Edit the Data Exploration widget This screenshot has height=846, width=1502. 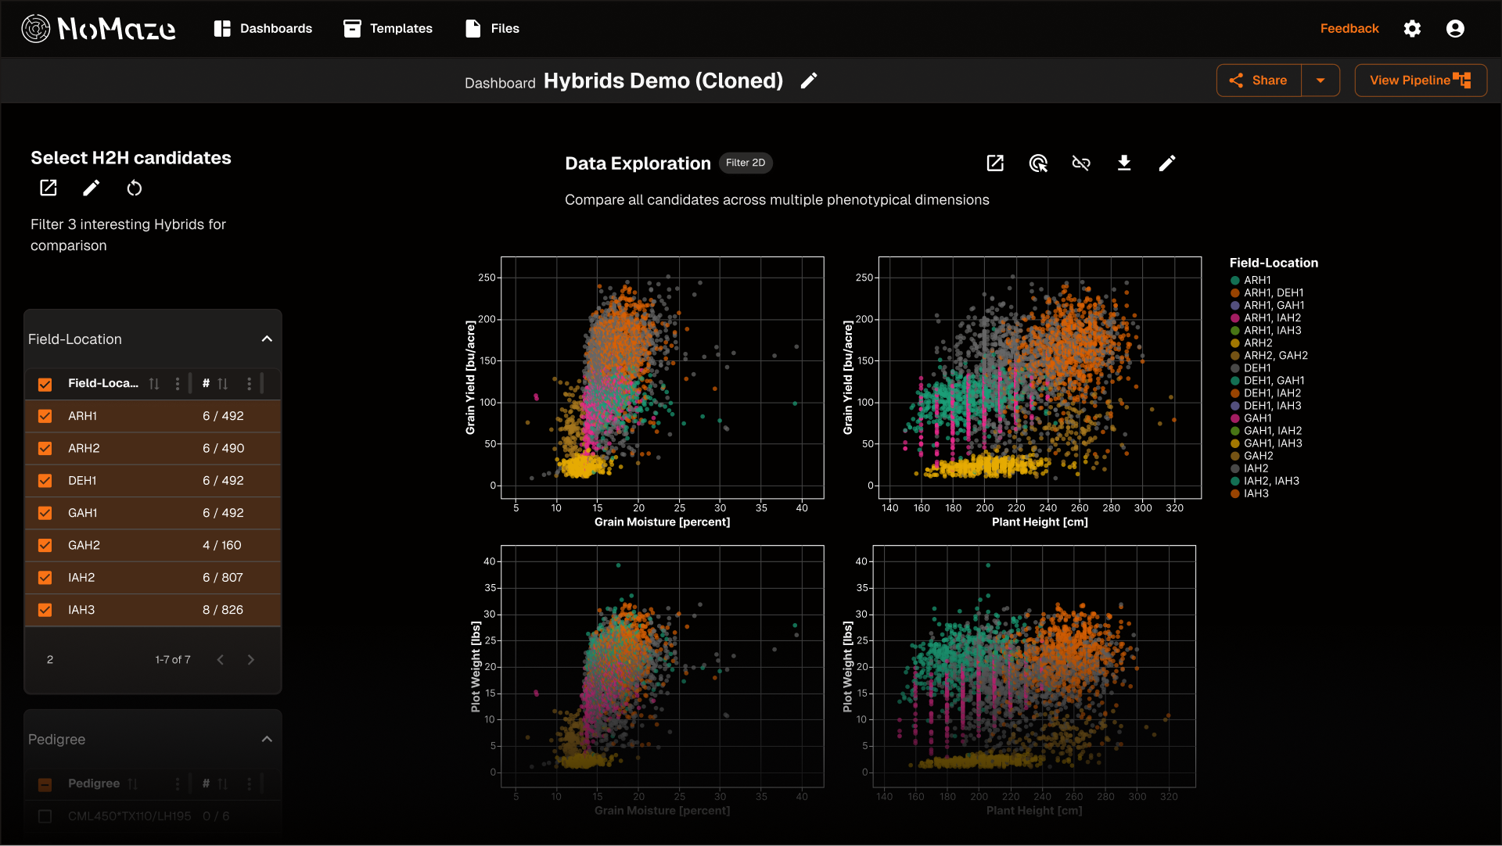pyautogui.click(x=1167, y=163)
